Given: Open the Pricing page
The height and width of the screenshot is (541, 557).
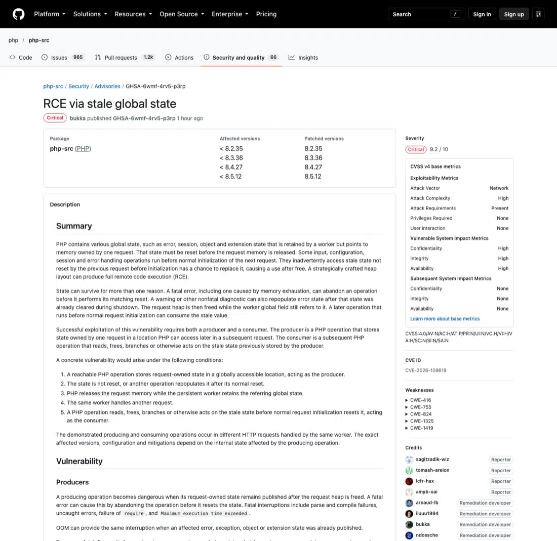Looking at the screenshot, I should 266,14.
